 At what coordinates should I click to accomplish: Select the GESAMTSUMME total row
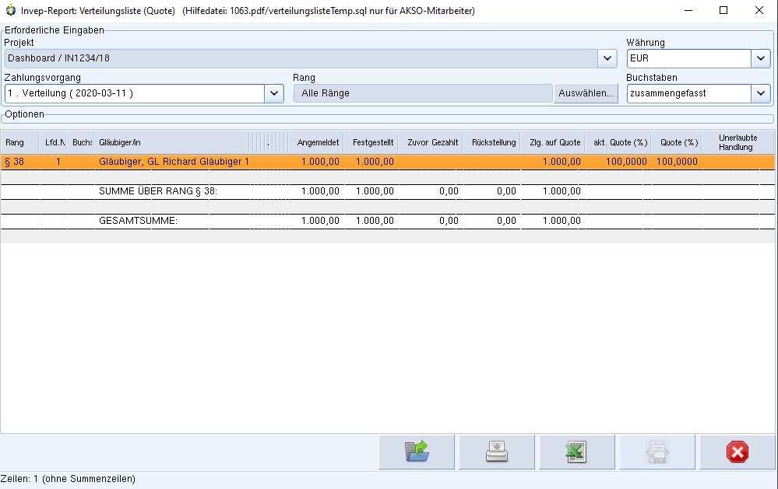139,221
